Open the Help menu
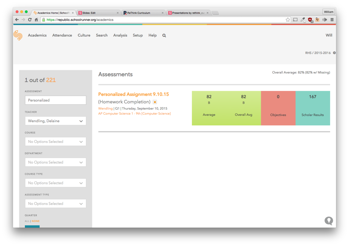Screen dimensions: 349x246 pos(152,35)
